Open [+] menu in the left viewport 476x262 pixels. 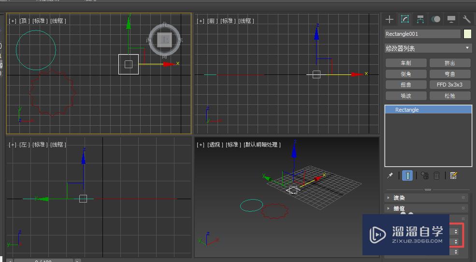point(13,145)
